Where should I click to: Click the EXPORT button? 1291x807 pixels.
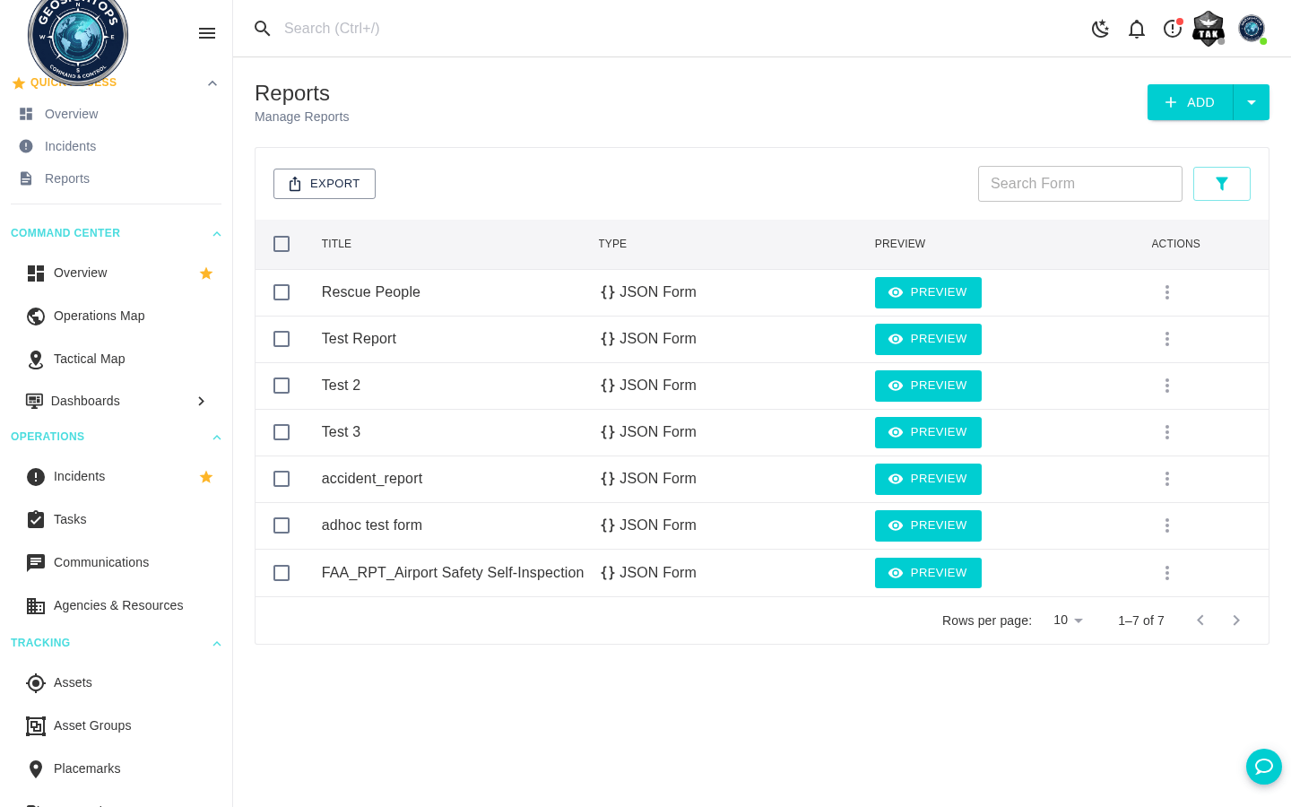click(x=324, y=183)
